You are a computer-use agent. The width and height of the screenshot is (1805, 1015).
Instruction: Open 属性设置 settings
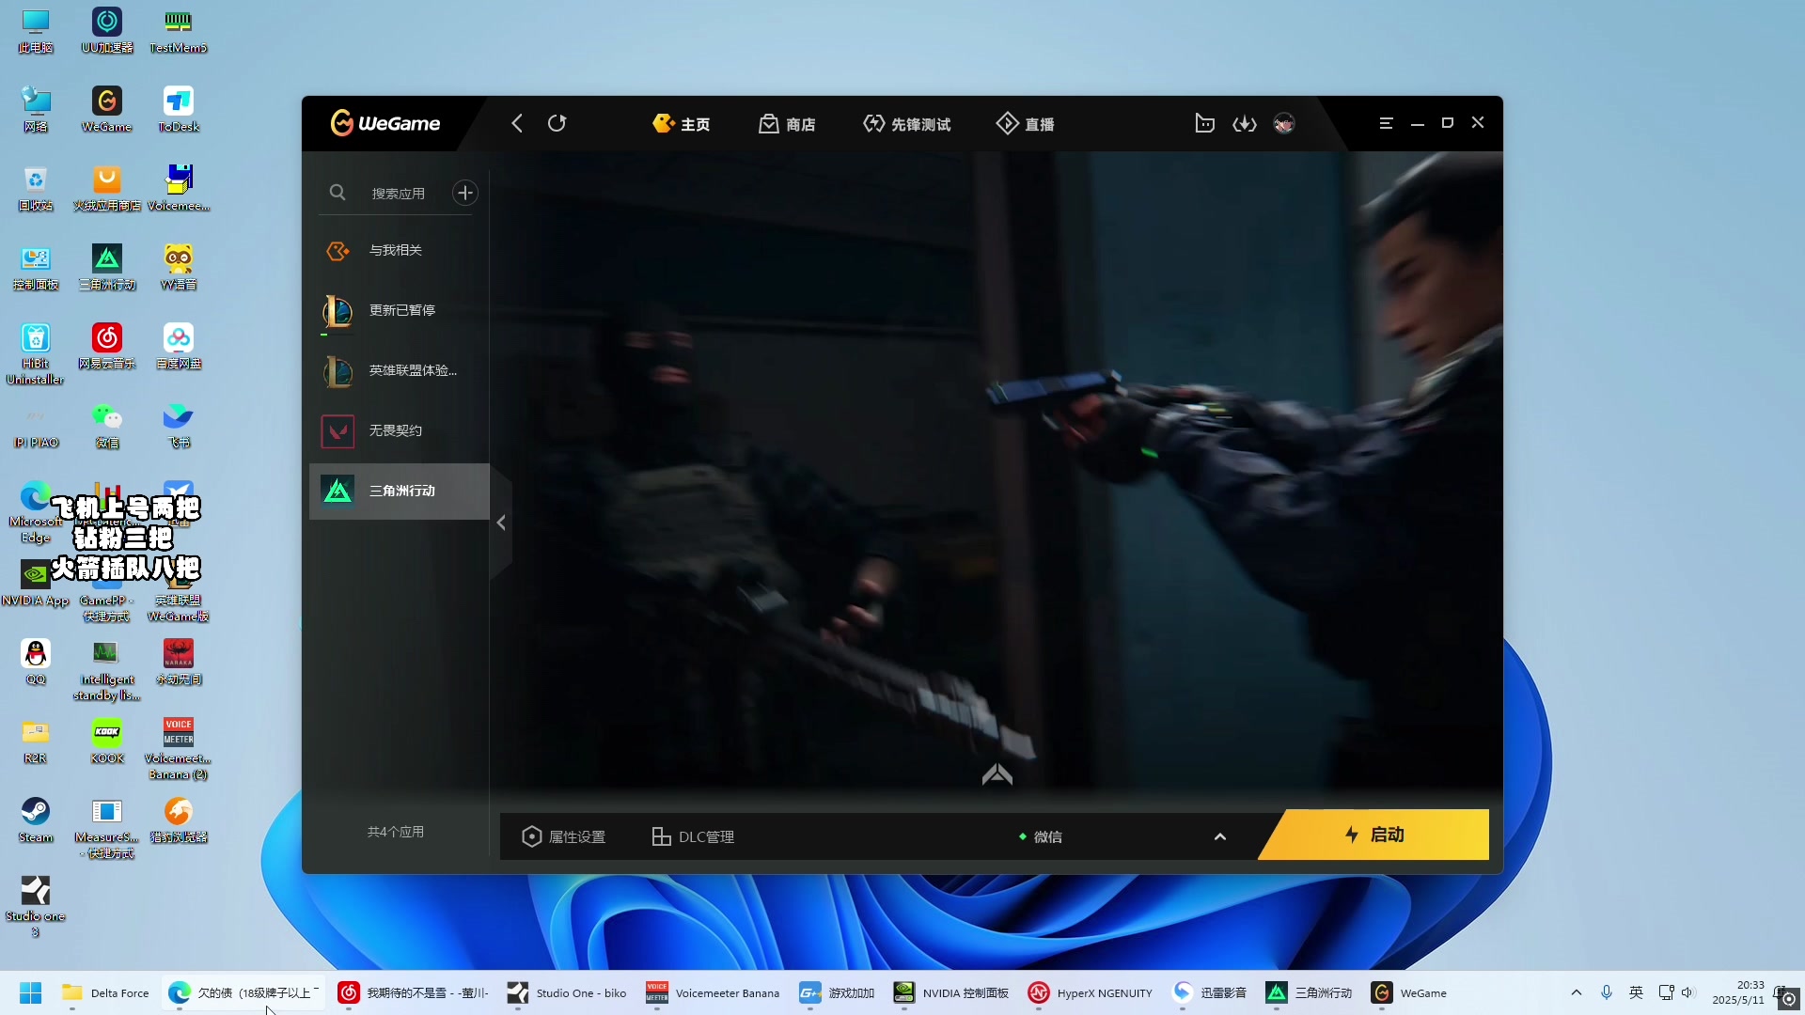tap(564, 836)
